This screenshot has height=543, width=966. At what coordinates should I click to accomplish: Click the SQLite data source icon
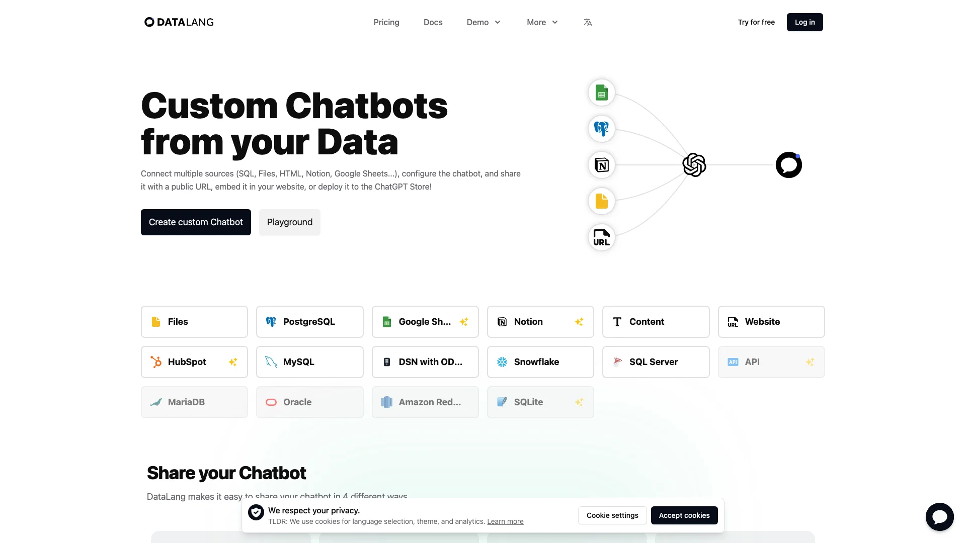coord(502,402)
